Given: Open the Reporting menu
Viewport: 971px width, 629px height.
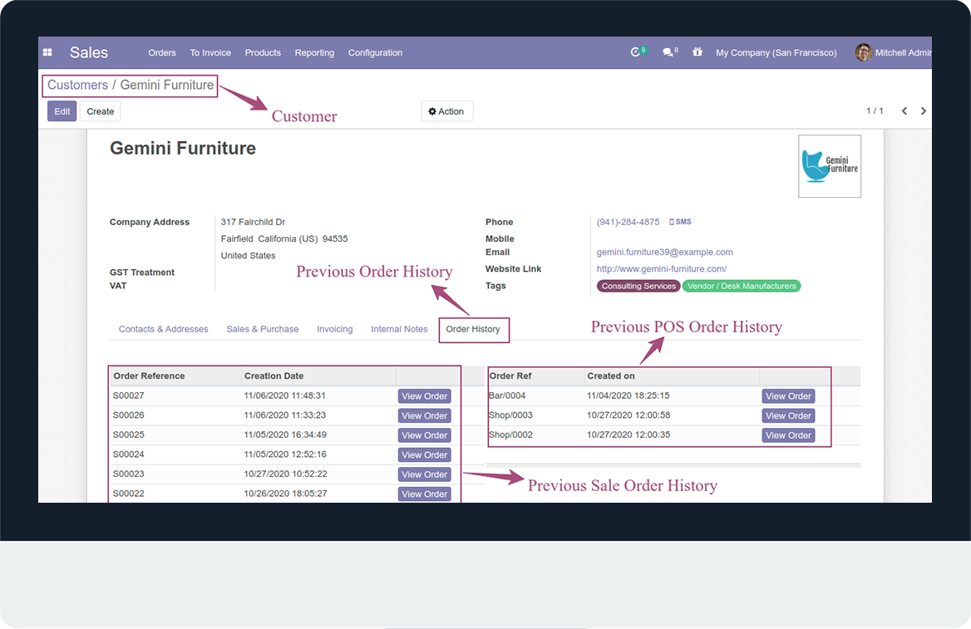Looking at the screenshot, I should pyautogui.click(x=314, y=52).
